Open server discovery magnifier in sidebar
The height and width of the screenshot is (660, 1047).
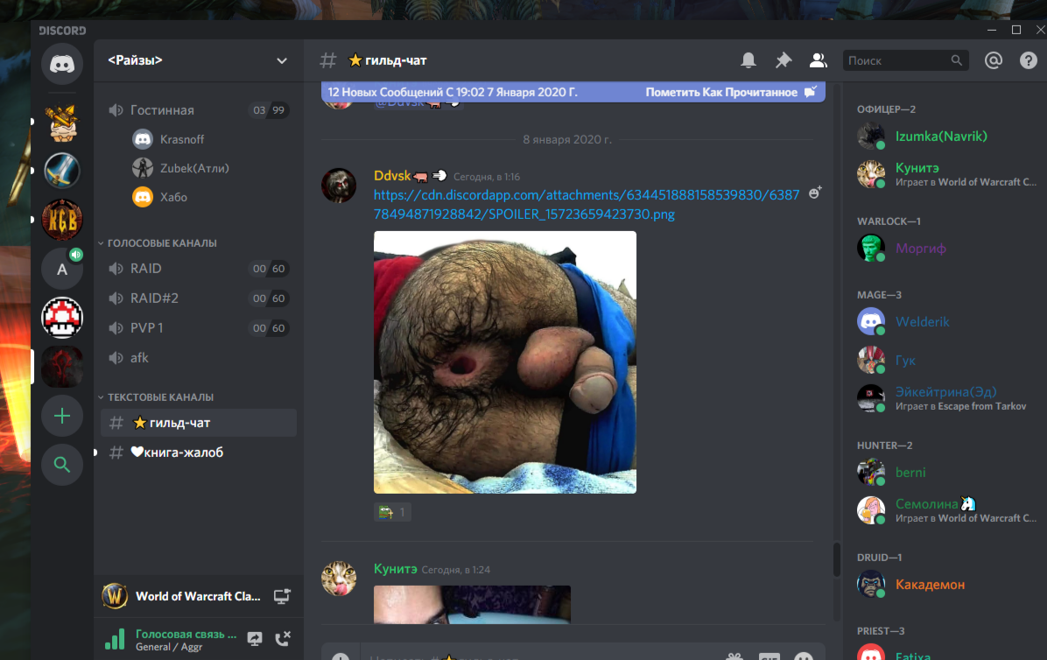click(x=61, y=465)
